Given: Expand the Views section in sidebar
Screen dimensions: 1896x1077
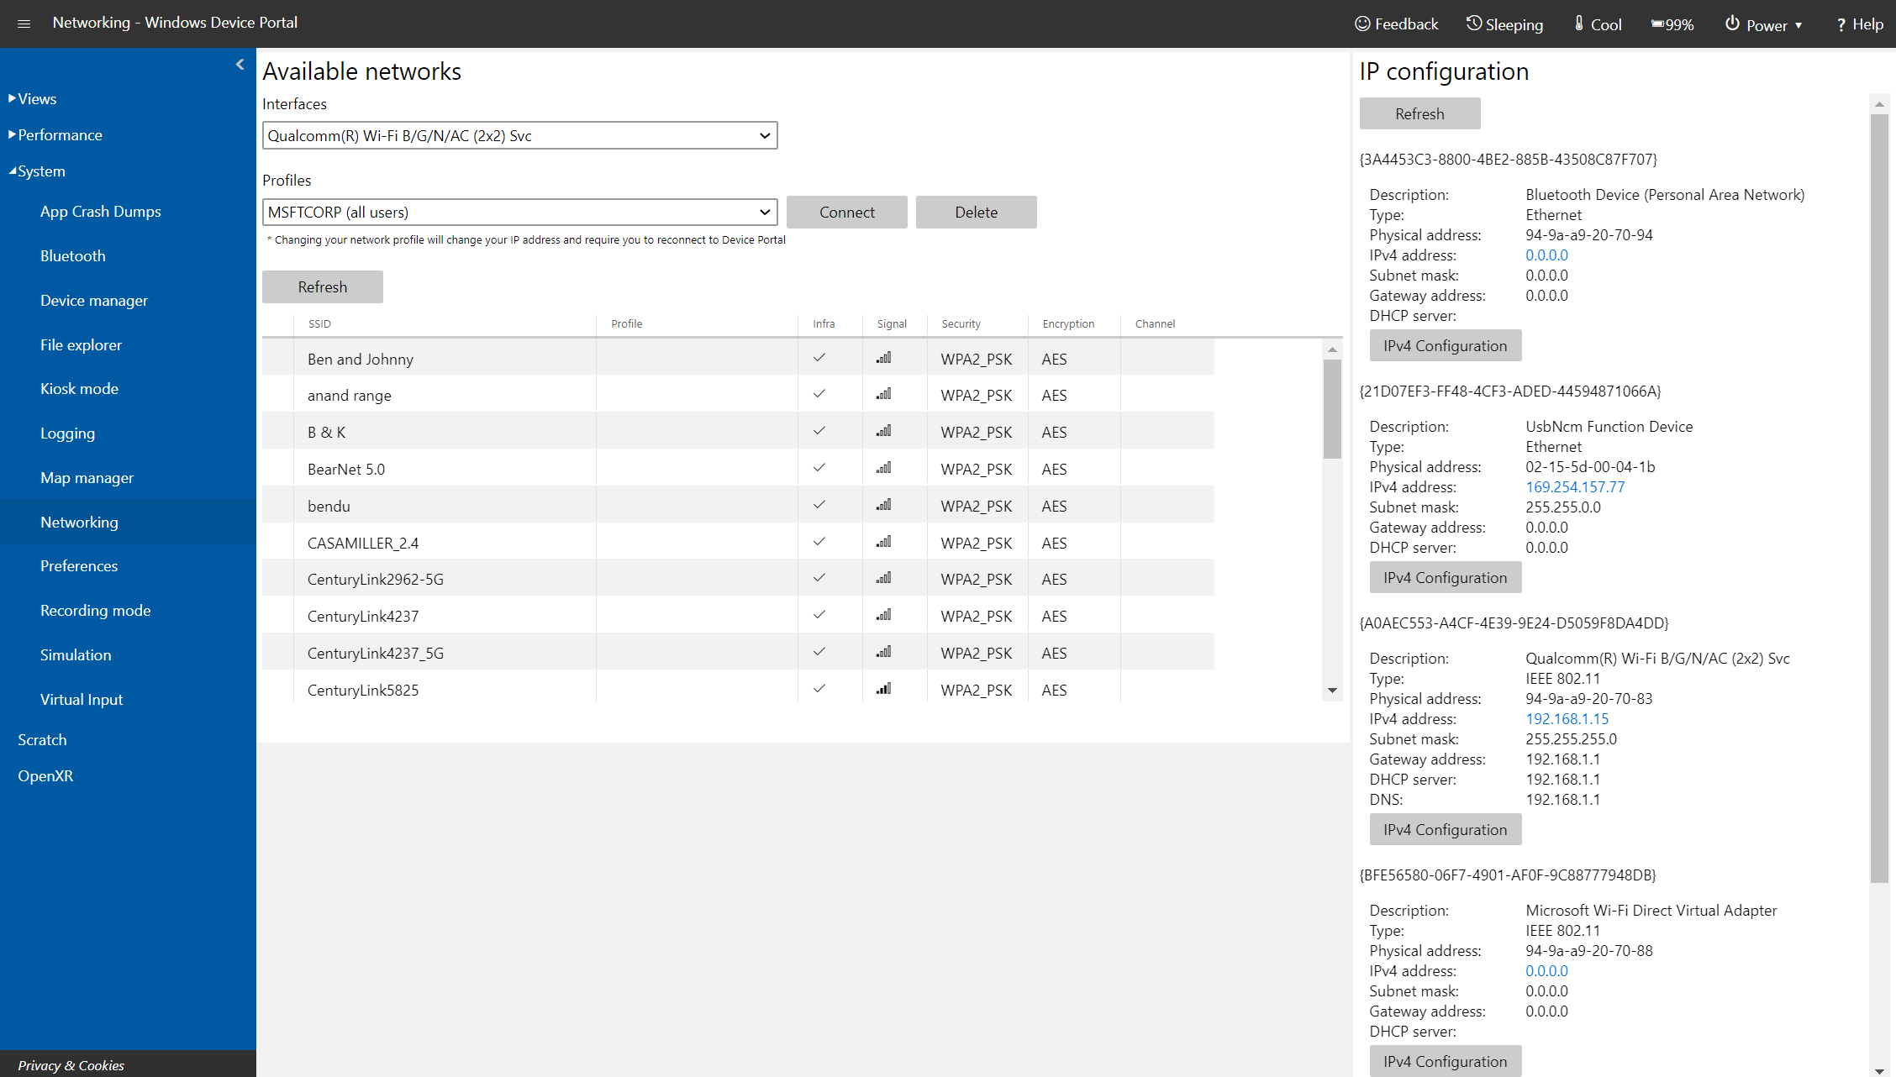Looking at the screenshot, I should point(35,97).
